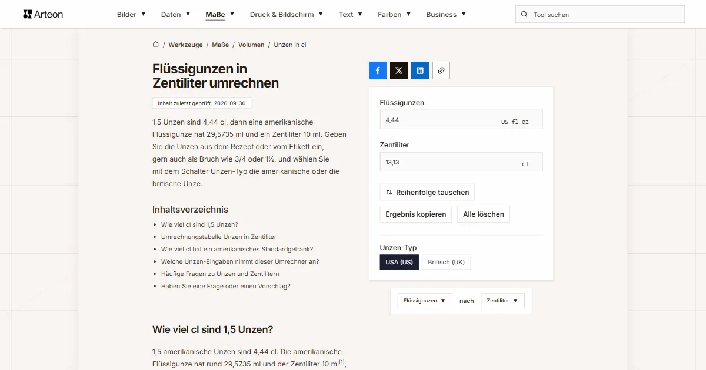The image size is (706, 370).
Task: Jump to amerikanisches Standardgetränk section
Action: [237, 249]
